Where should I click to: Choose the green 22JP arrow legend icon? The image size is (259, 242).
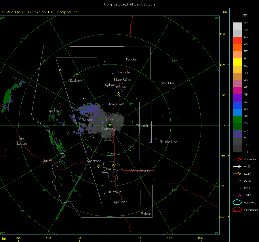[237, 188]
